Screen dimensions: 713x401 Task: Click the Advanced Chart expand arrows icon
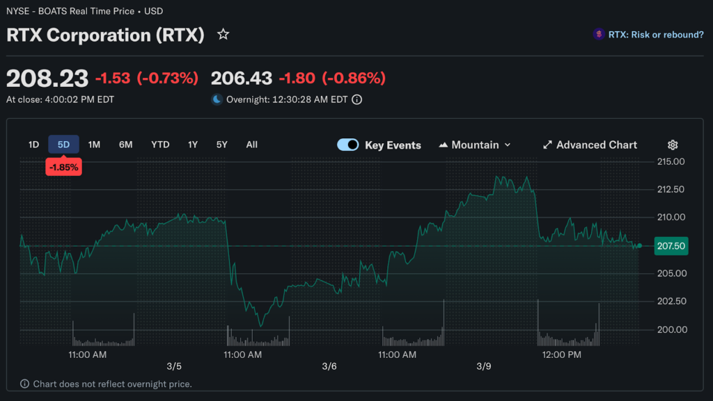click(x=548, y=145)
